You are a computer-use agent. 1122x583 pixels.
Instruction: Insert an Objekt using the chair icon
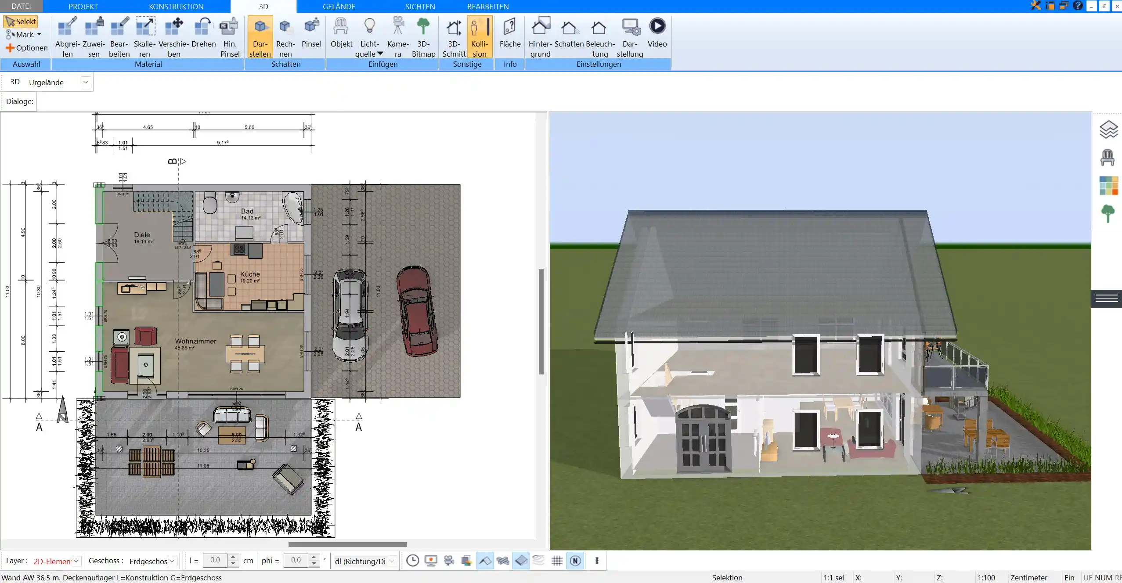coord(341,32)
